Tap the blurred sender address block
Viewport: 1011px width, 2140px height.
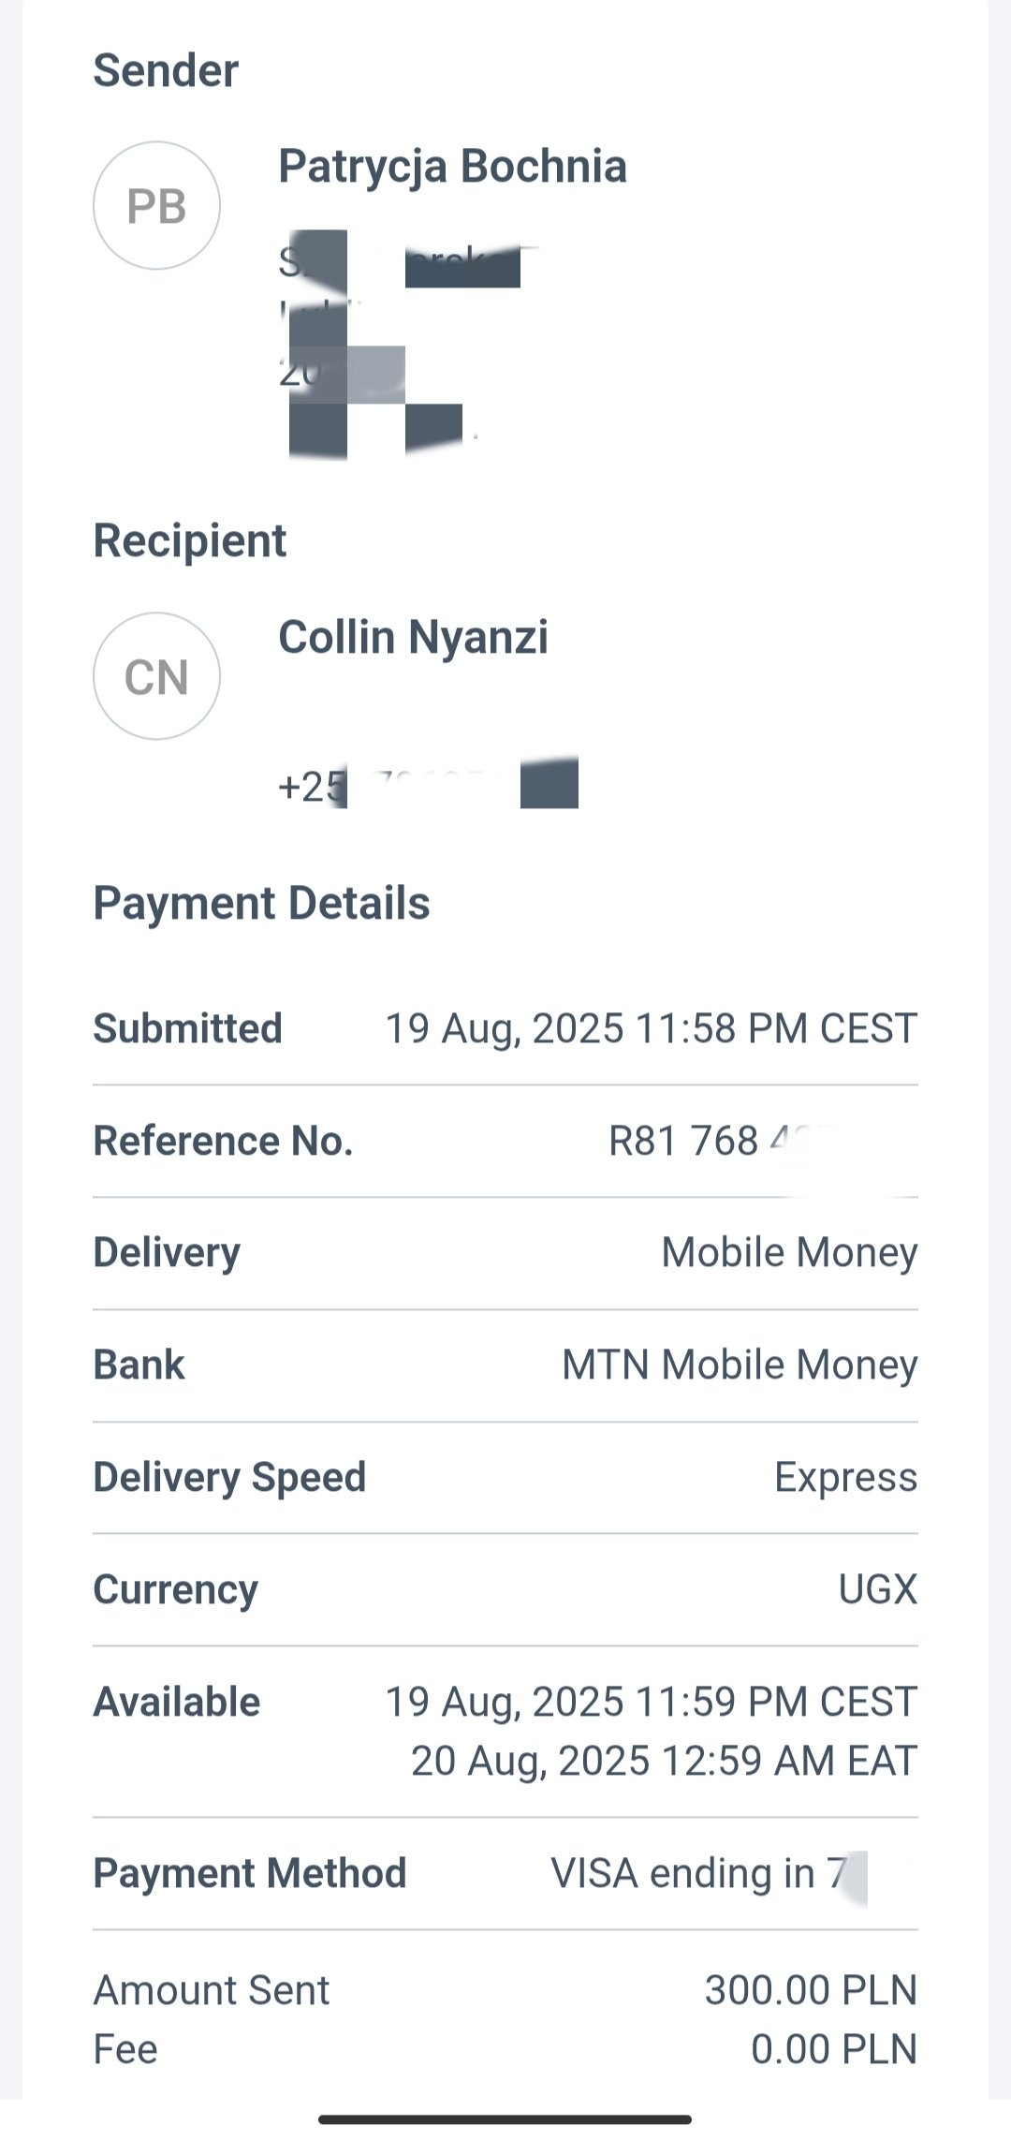click(x=409, y=345)
